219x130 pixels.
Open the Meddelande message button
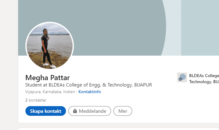pyautogui.click(x=90, y=111)
